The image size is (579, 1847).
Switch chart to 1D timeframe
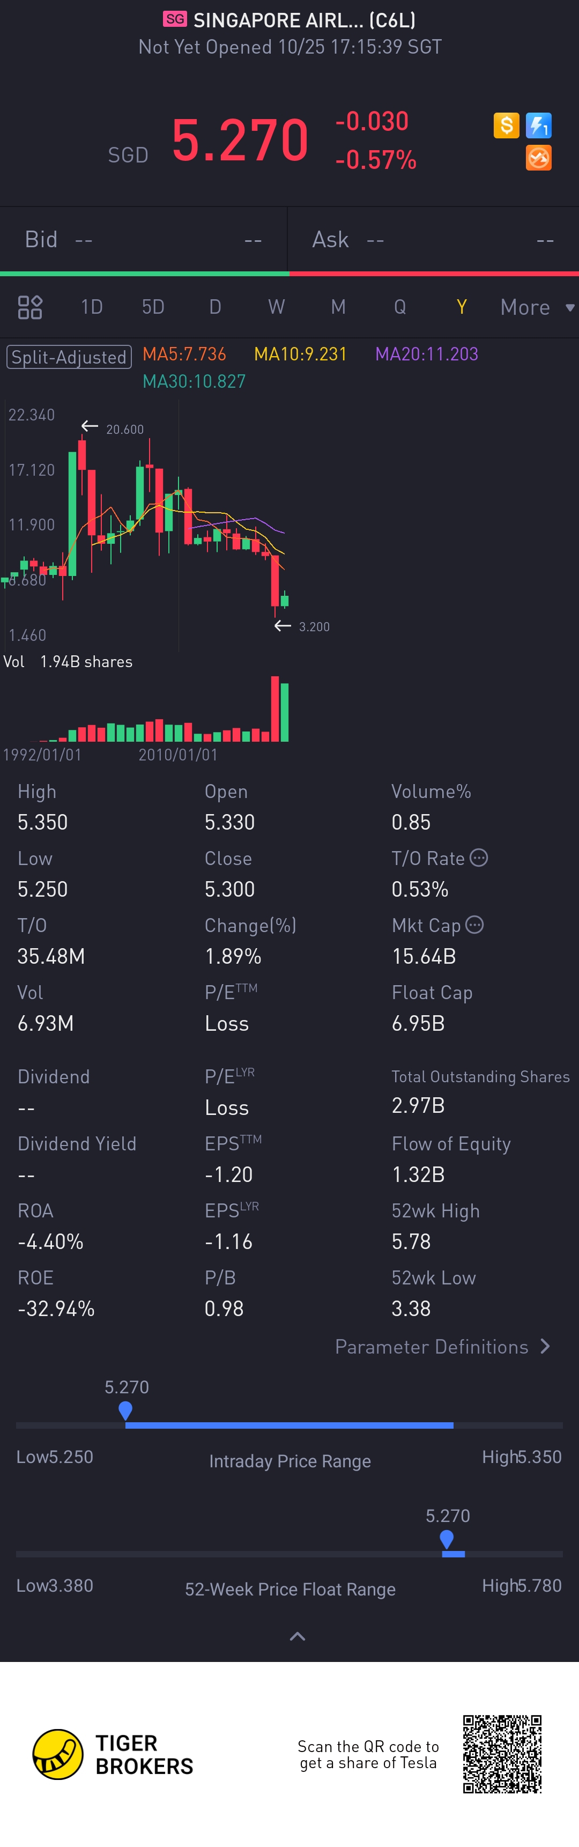[x=92, y=307]
